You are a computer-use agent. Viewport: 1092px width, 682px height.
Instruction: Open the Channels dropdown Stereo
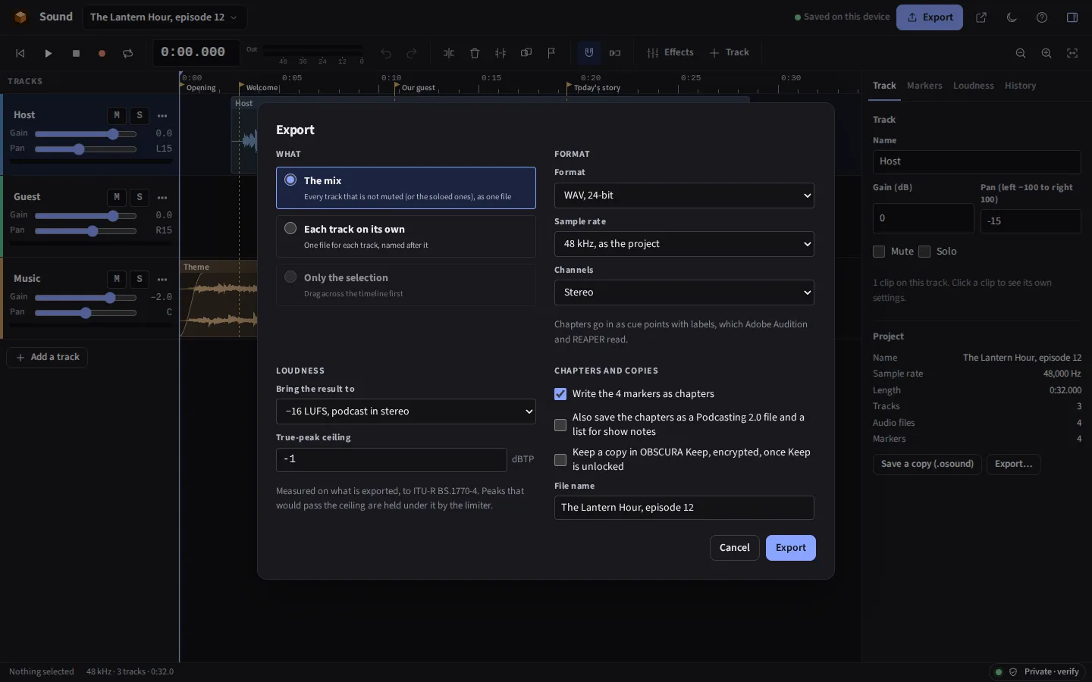[684, 293]
